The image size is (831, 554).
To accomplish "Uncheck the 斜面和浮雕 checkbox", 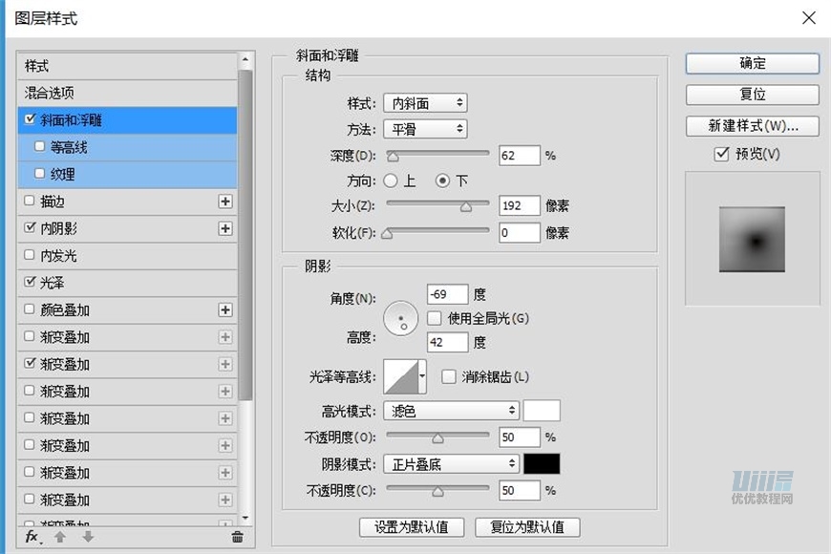I will pos(31,119).
